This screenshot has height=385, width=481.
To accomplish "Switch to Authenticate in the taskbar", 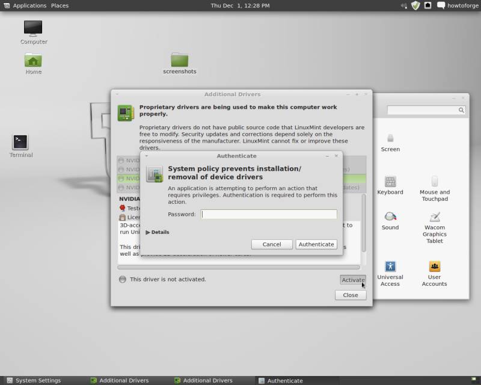I will click(x=281, y=381).
